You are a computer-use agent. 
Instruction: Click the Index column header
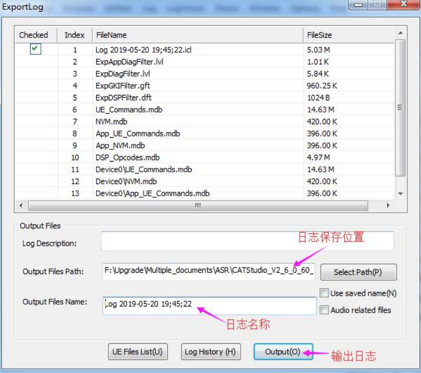pyautogui.click(x=75, y=35)
